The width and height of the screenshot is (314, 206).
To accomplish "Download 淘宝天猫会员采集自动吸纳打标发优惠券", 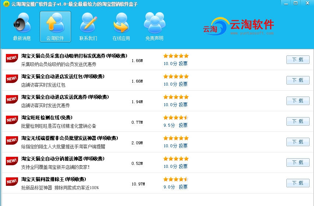I will [x=298, y=59].
